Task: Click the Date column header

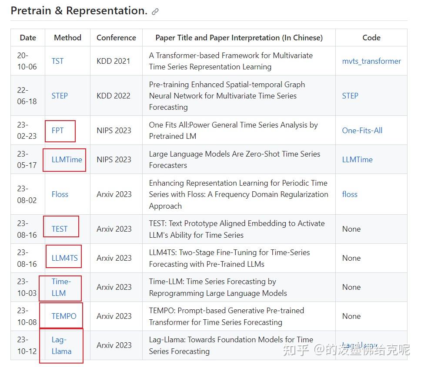Action: pyautogui.click(x=28, y=38)
